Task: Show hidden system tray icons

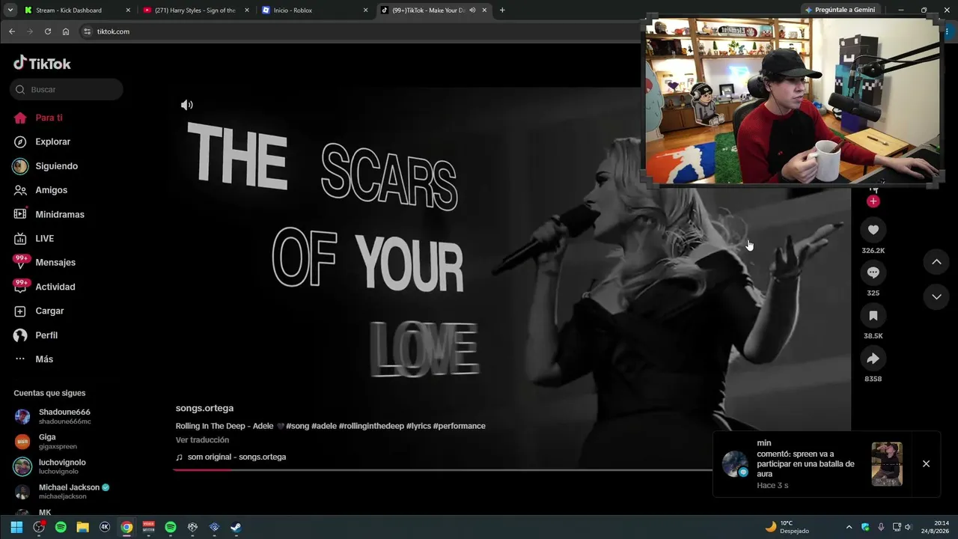Action: pos(849,527)
